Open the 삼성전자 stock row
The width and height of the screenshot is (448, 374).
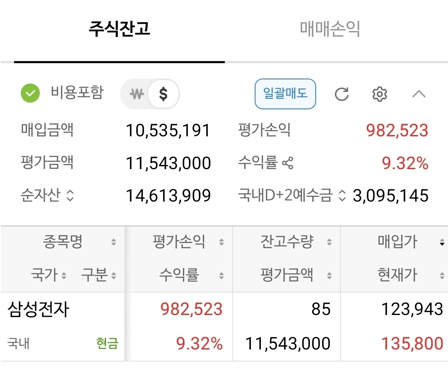[38, 310]
